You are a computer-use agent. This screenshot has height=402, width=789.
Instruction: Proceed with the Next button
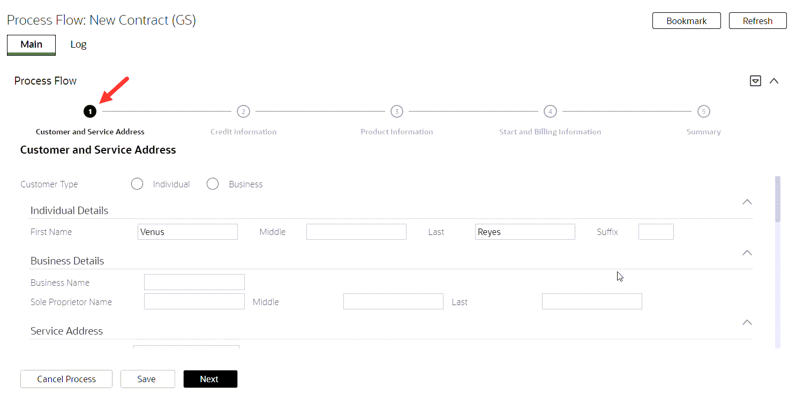click(x=210, y=379)
